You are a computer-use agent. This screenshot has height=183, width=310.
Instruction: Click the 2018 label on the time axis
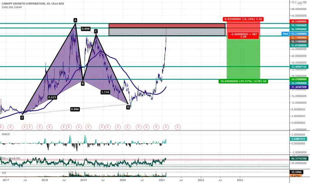45,180
